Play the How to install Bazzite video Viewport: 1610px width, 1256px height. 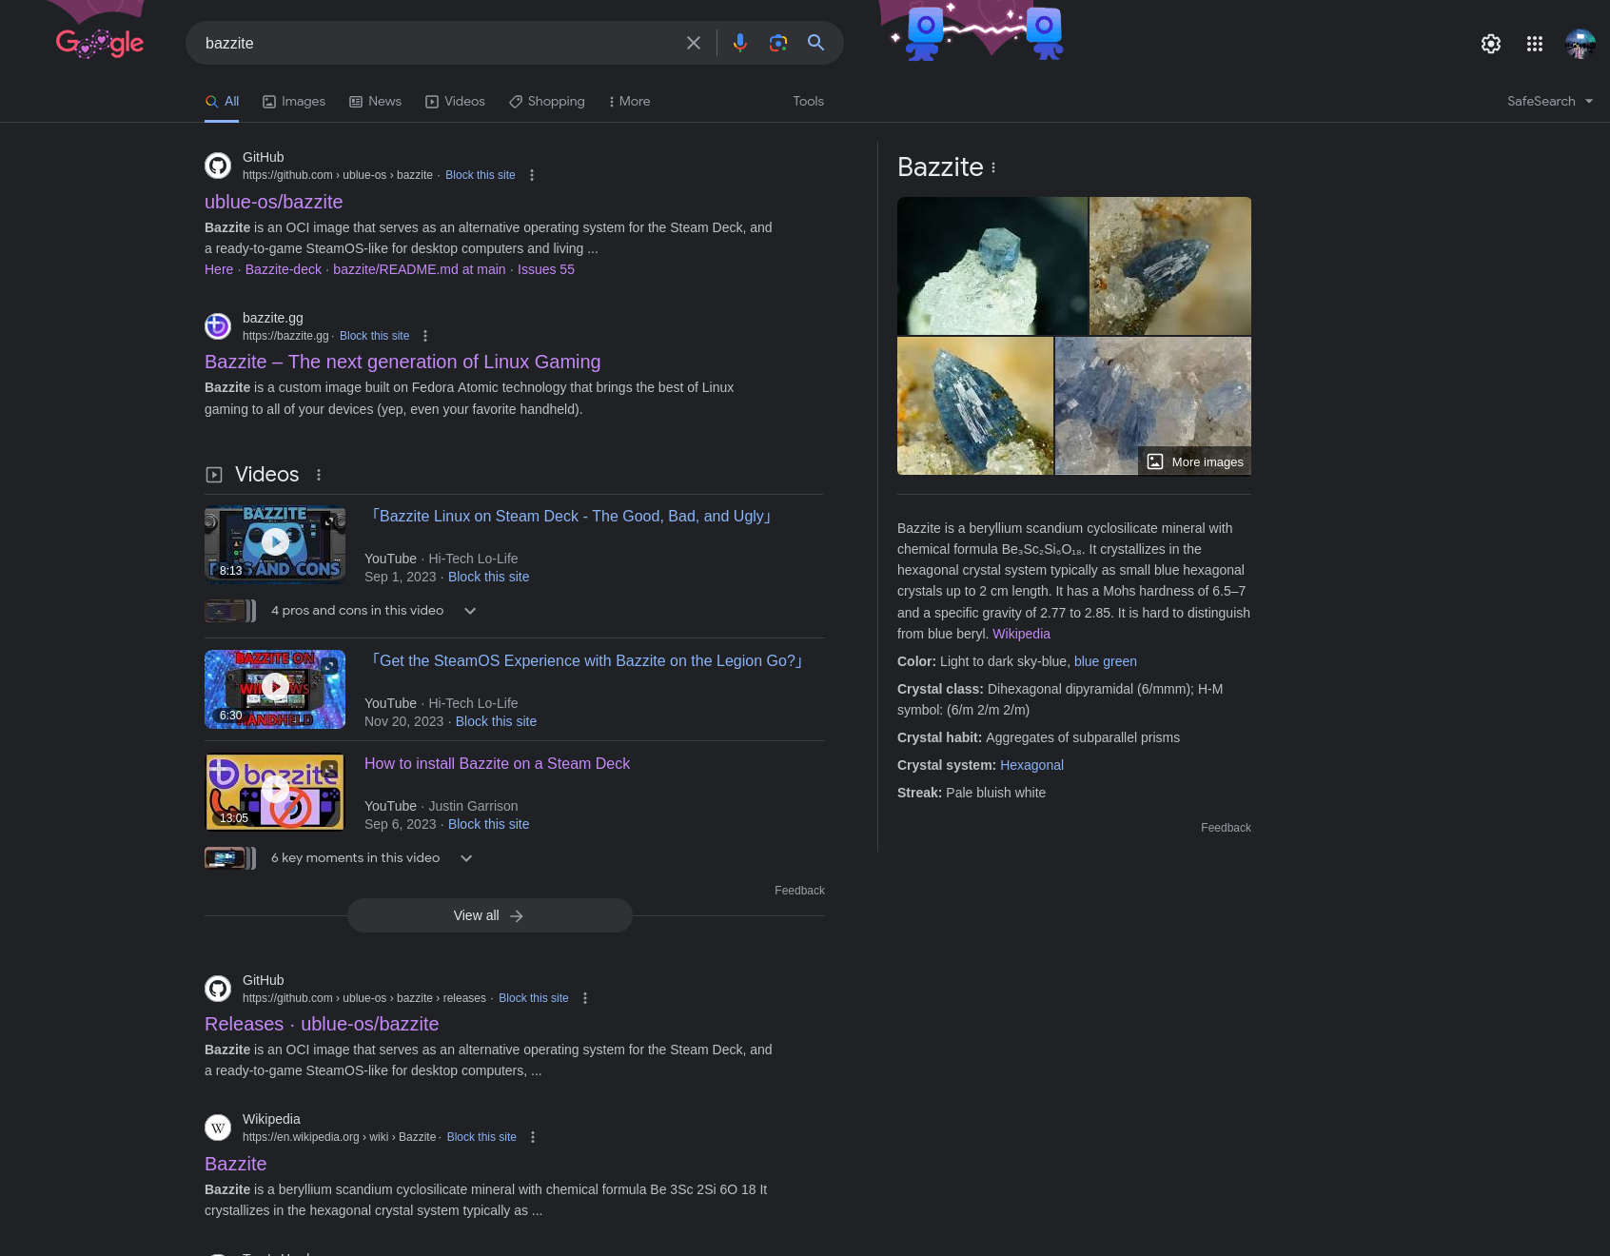[x=275, y=790]
